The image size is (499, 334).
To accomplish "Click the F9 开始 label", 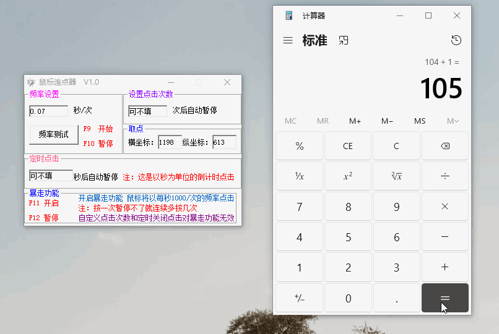I will coord(98,129).
